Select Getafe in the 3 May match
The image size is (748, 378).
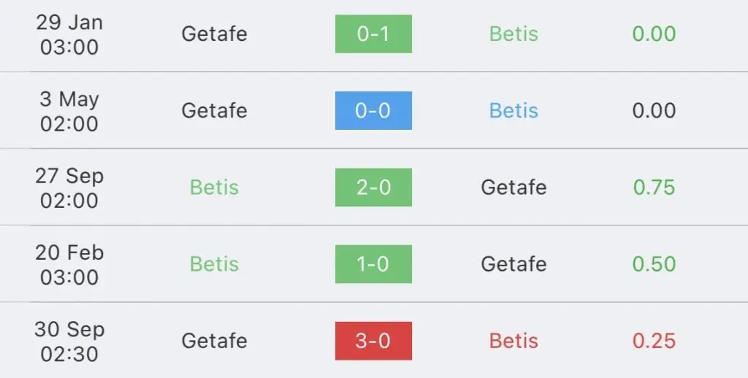coord(214,111)
